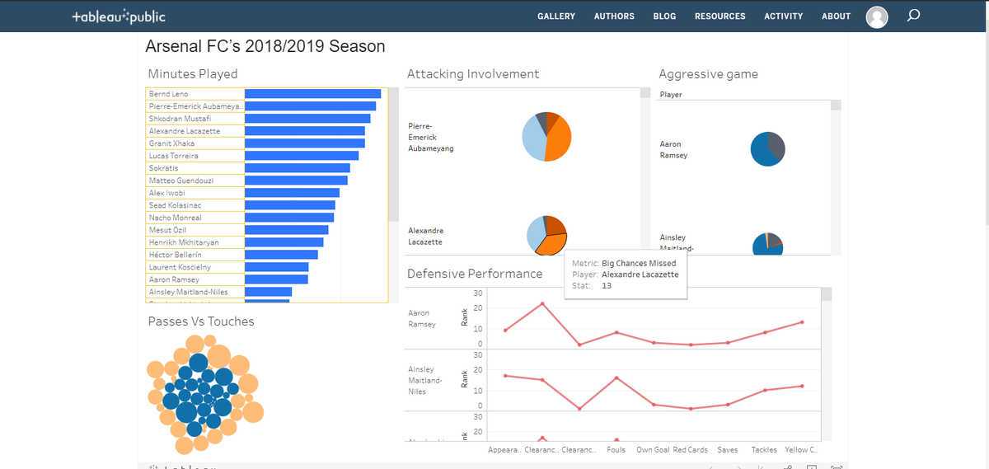This screenshot has width=989, height=469.
Task: Click the Player column header in Aggressive game
Action: pos(671,95)
